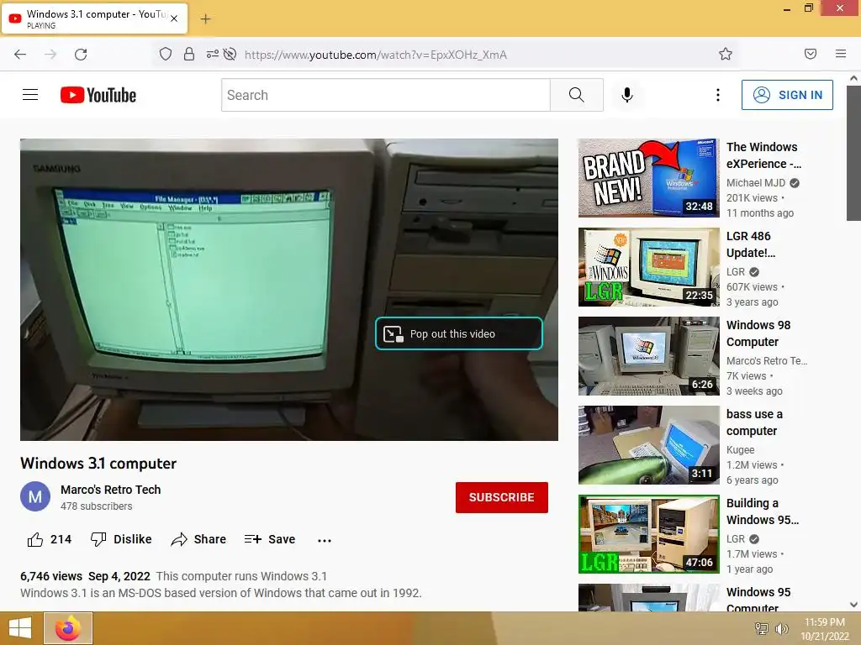
Task: Subscribe to Marco's Retro Tech
Action: (502, 497)
